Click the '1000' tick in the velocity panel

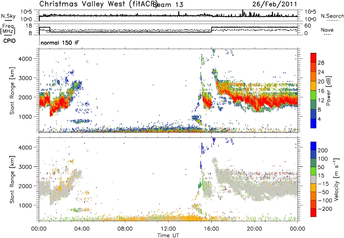[x=25, y=205]
